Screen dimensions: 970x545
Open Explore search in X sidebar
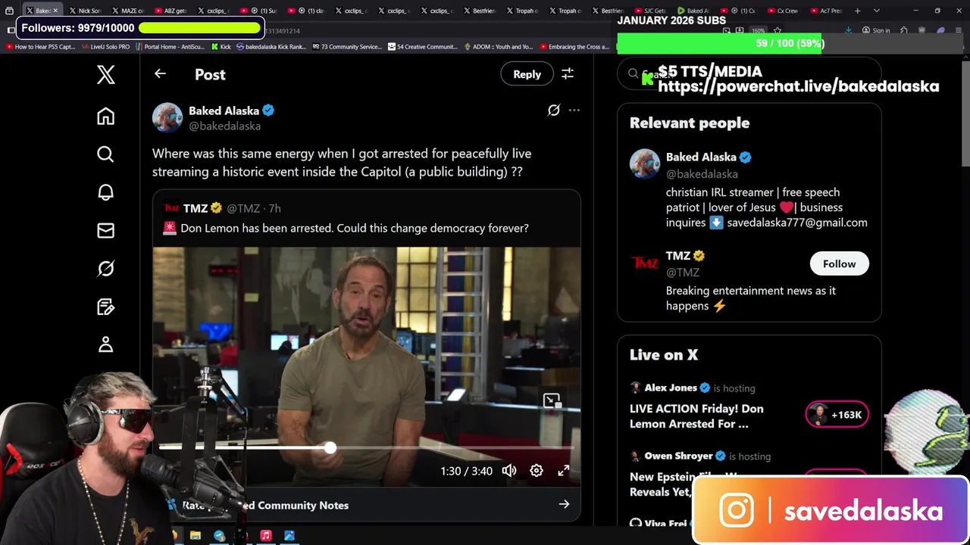105,154
